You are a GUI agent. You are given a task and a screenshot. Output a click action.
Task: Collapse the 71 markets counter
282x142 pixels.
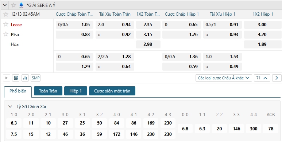pos(262,78)
